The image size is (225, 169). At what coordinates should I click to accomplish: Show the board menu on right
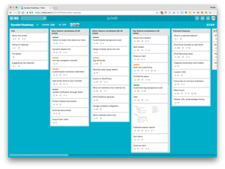click(209, 25)
